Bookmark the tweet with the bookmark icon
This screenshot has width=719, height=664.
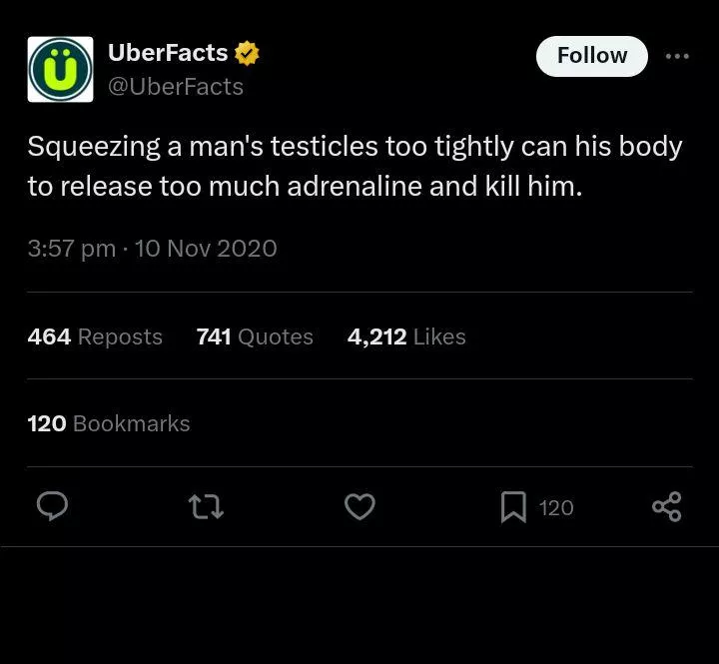[512, 507]
